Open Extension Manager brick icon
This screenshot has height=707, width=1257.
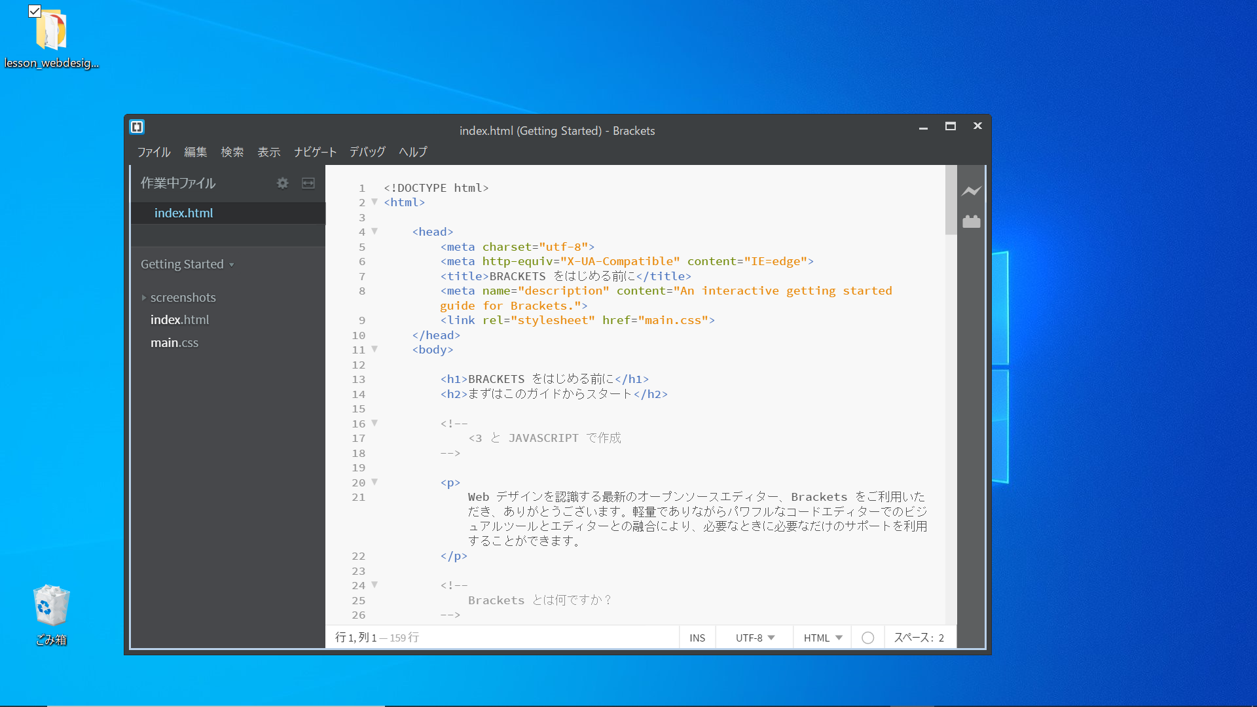click(972, 222)
